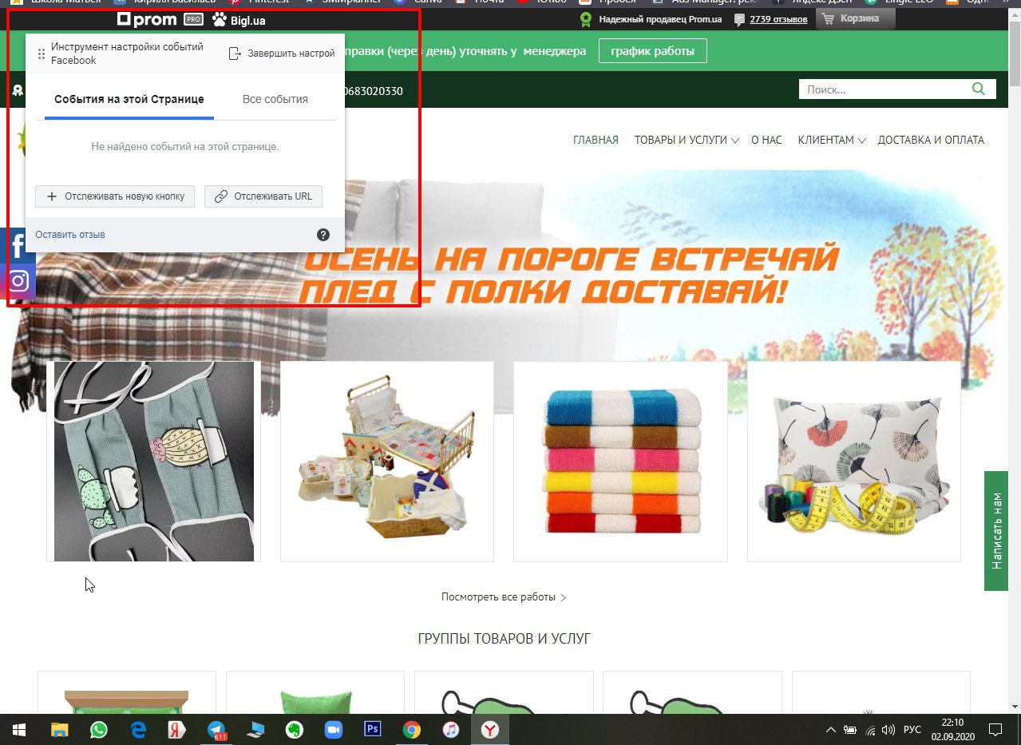
Task: Grab the event tool drag handle dots
Action: 42,53
